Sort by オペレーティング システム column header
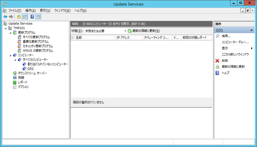This screenshot has width=257, height=147. click(x=157, y=38)
